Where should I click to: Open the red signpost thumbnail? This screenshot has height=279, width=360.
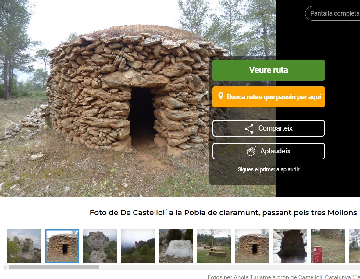pos(328,246)
